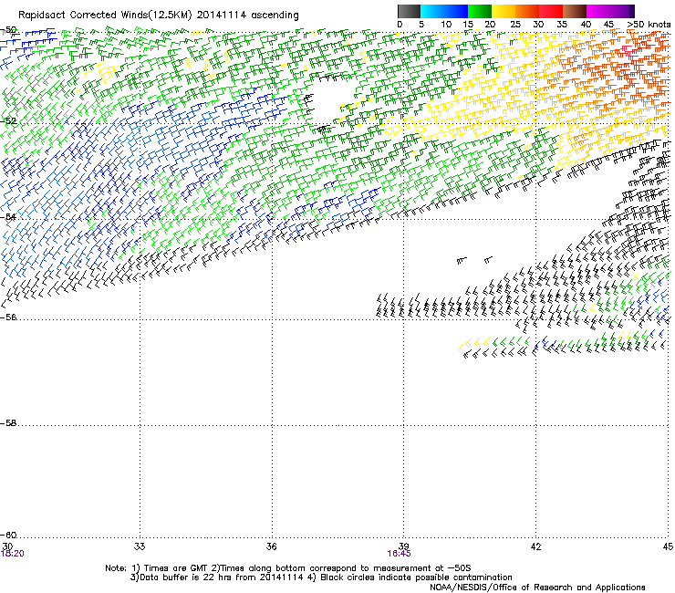The width and height of the screenshot is (675, 593).
Task: Click the legend number '40'
Action: tap(586, 25)
